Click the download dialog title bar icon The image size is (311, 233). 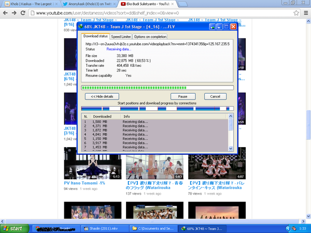[81, 26]
